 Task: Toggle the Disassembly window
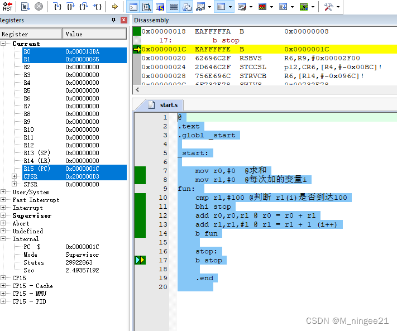(147, 7)
